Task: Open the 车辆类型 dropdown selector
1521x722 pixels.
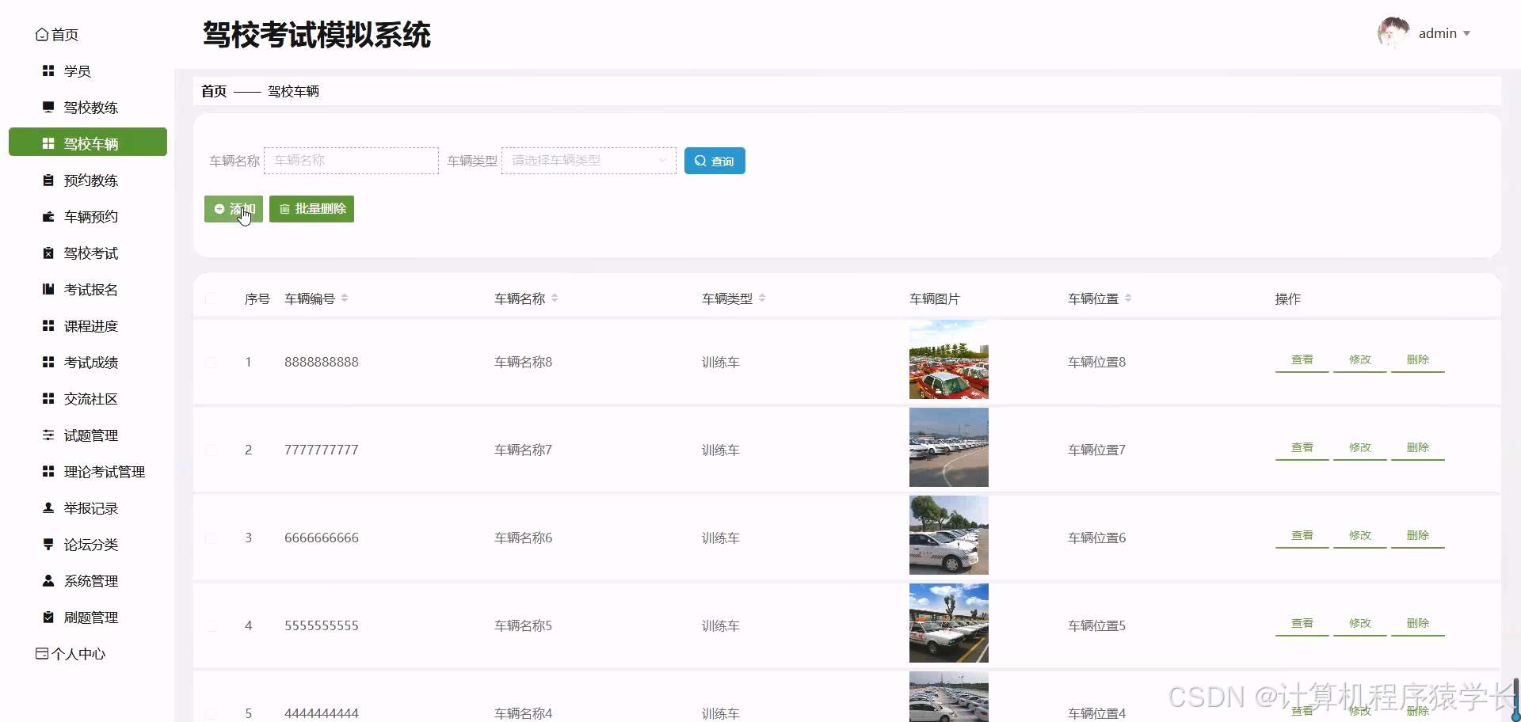Action: 588,160
